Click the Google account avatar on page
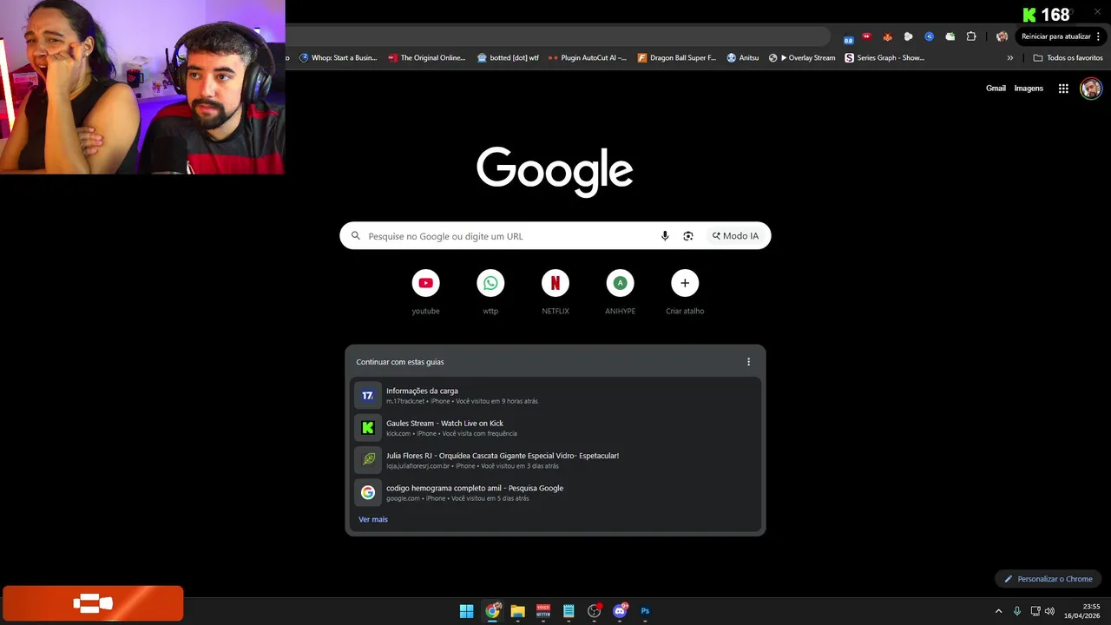Viewport: 1111px width, 625px height. [x=1091, y=89]
